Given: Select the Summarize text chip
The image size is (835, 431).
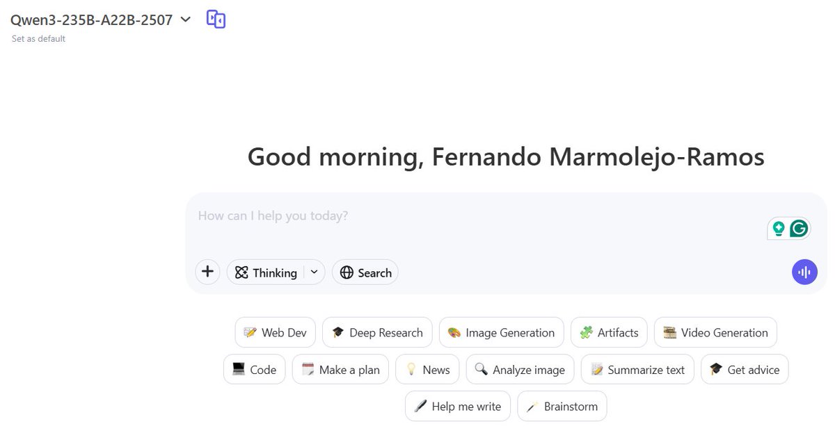Looking at the screenshot, I should (637, 369).
